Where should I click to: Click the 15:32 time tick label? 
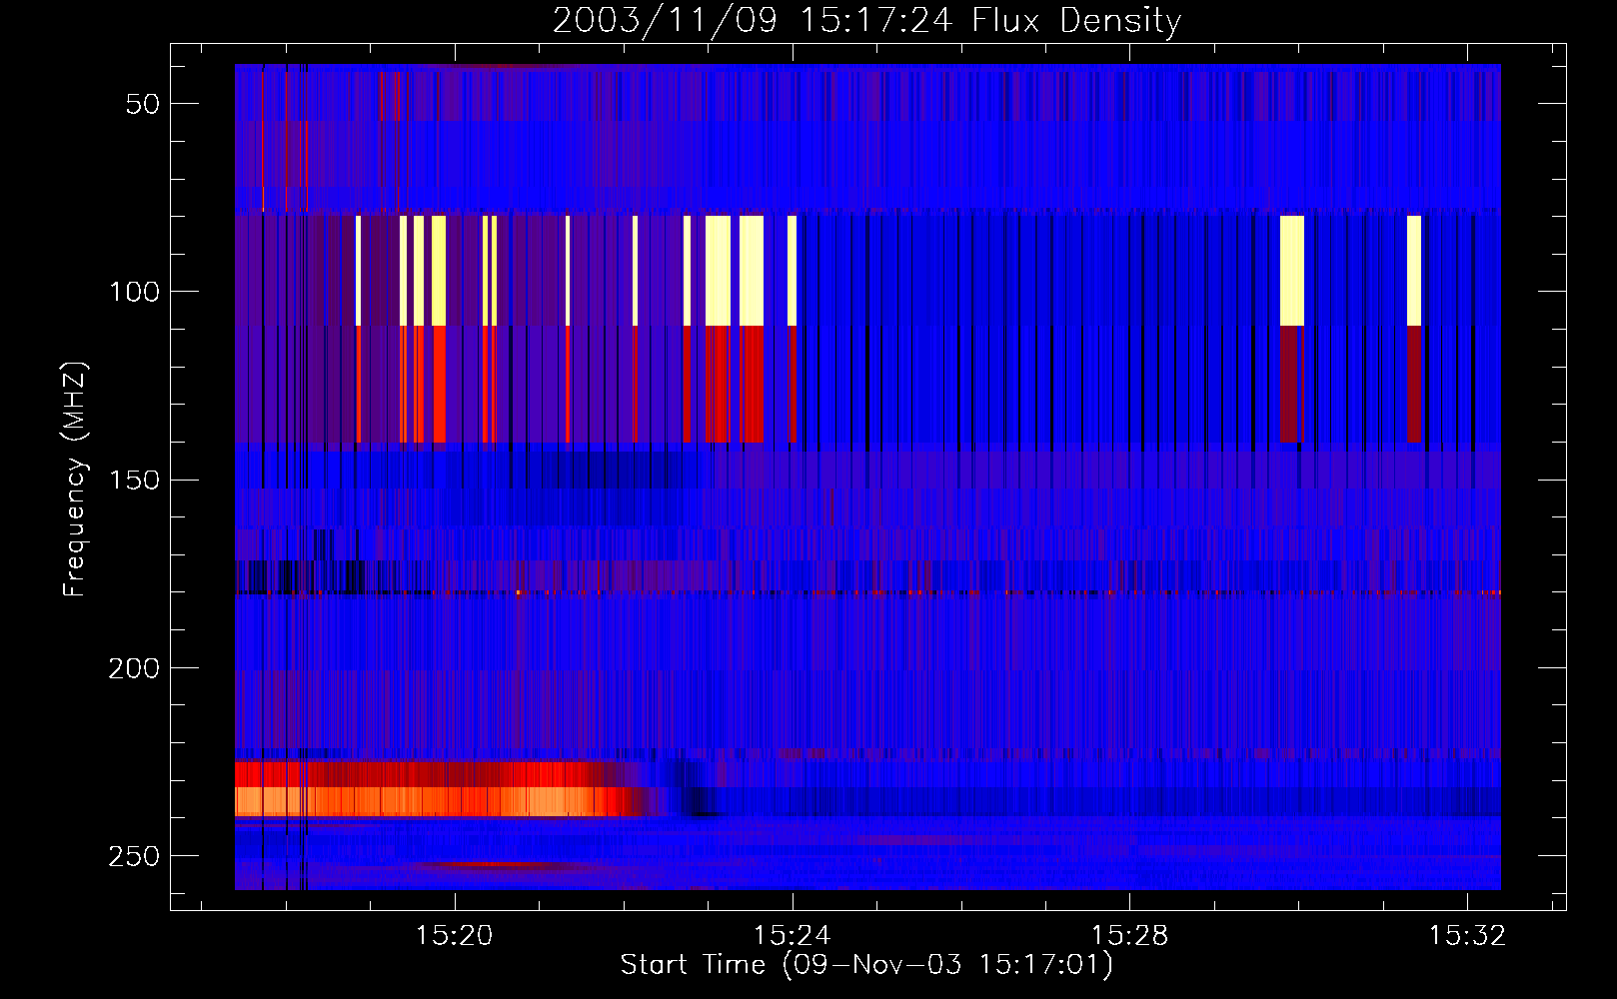coord(1467,936)
